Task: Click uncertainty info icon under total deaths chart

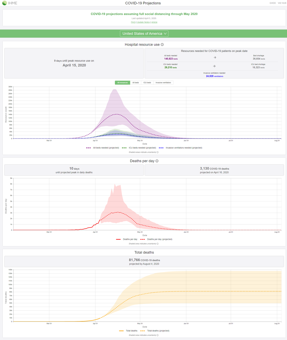Action: point(157,335)
